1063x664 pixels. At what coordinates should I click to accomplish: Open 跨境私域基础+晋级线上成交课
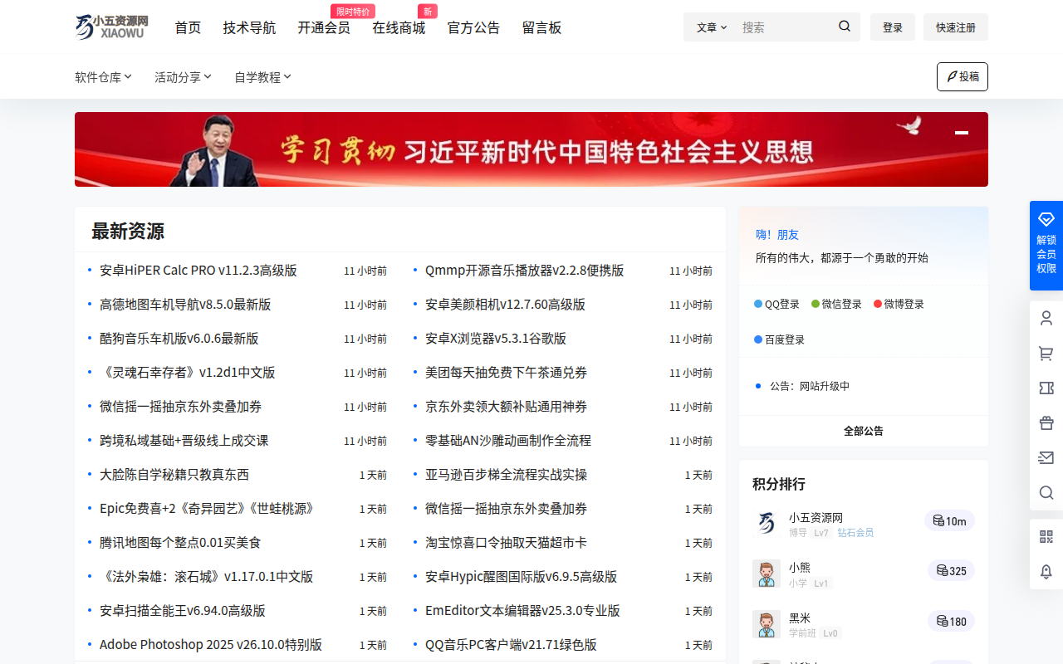click(184, 441)
